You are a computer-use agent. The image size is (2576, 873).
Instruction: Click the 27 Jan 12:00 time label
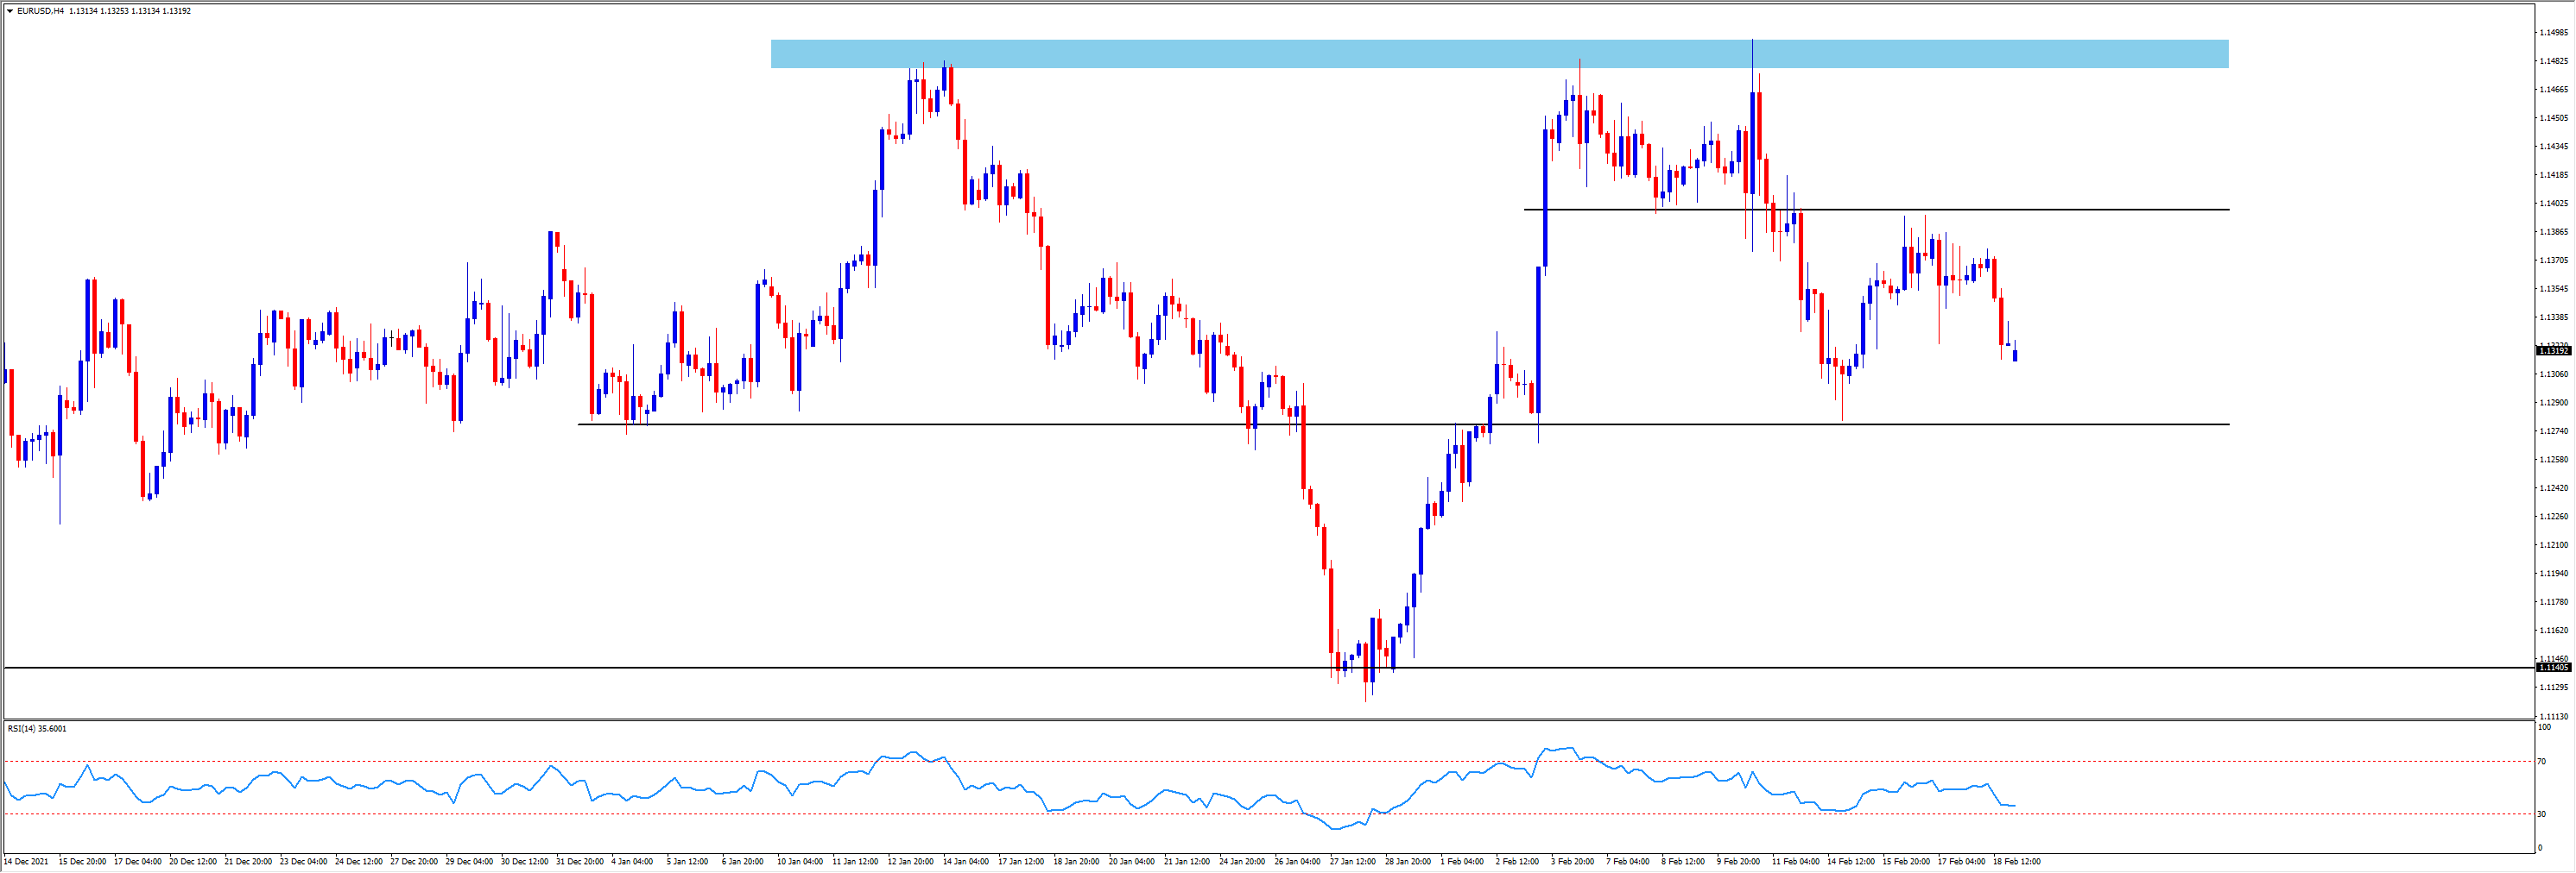click(1354, 861)
